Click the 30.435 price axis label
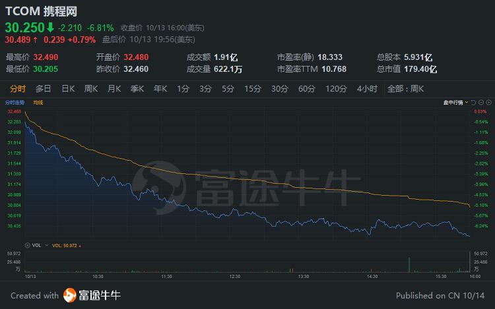 click(x=15, y=226)
